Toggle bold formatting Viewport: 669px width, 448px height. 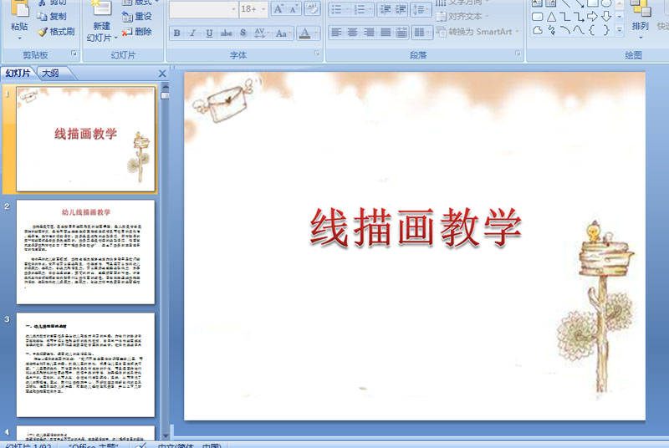pos(176,33)
